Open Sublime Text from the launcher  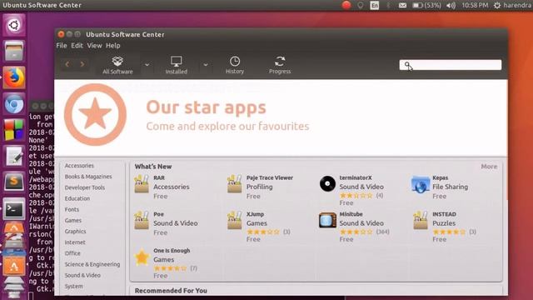pyautogui.click(x=14, y=182)
